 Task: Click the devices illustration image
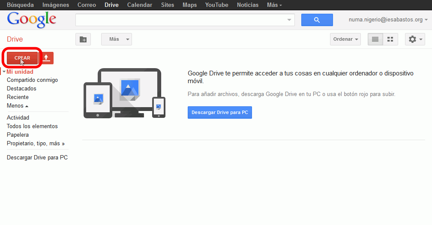click(125, 93)
